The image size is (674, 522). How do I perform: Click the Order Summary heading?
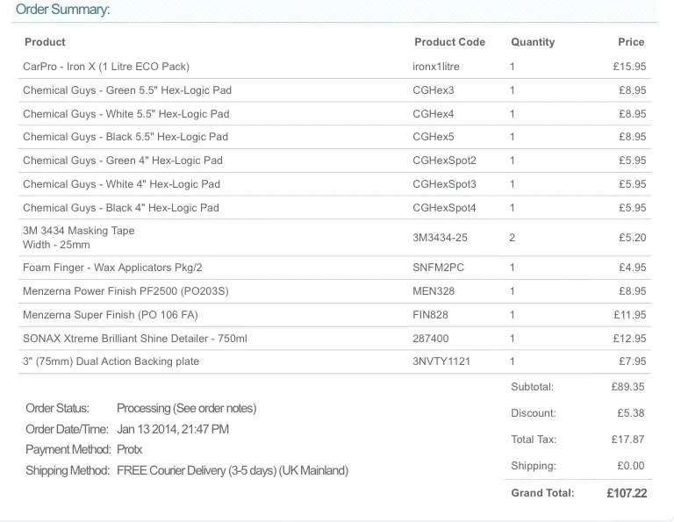click(63, 10)
